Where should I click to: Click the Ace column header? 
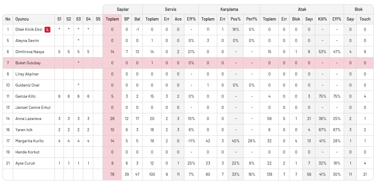click(x=178, y=19)
